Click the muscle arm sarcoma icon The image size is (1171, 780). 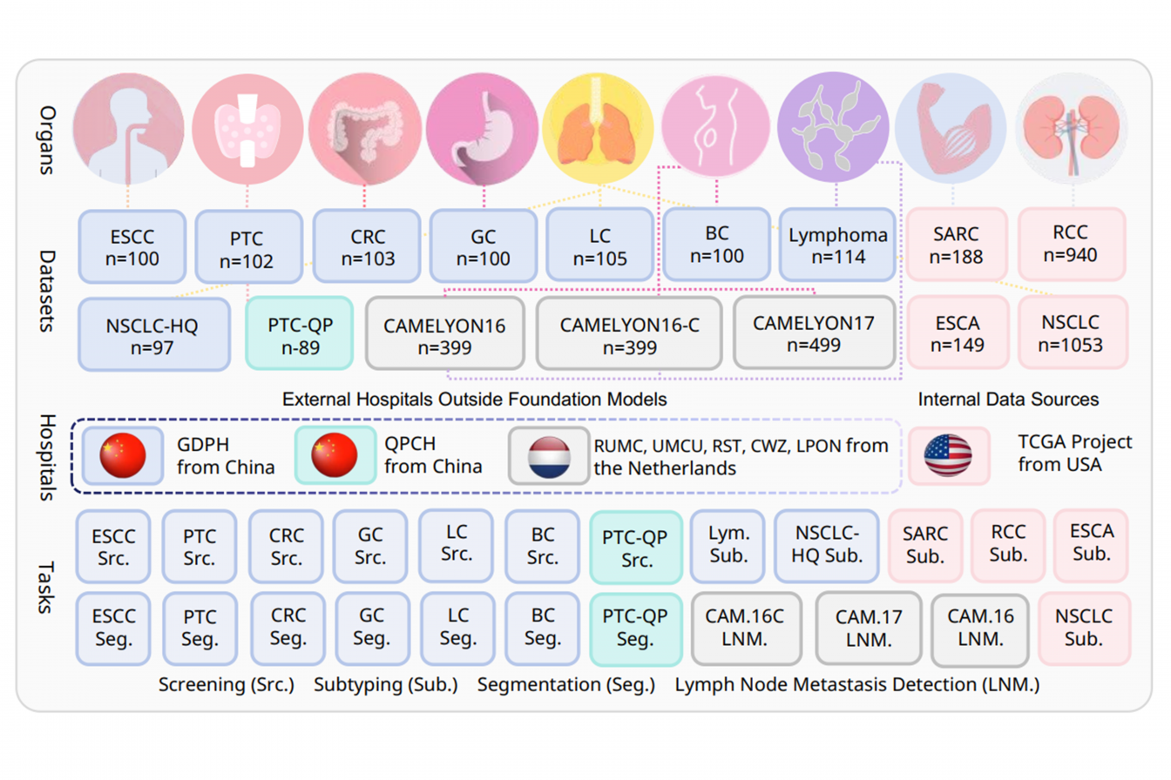click(951, 129)
